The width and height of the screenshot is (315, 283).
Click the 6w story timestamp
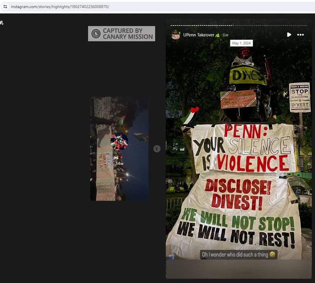point(226,35)
